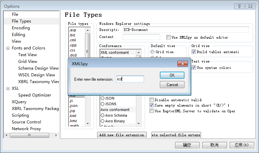Image resolution: width=259 pixels, height=153 pixels.
Task: Select the .jsp file type
Action: [72, 111]
